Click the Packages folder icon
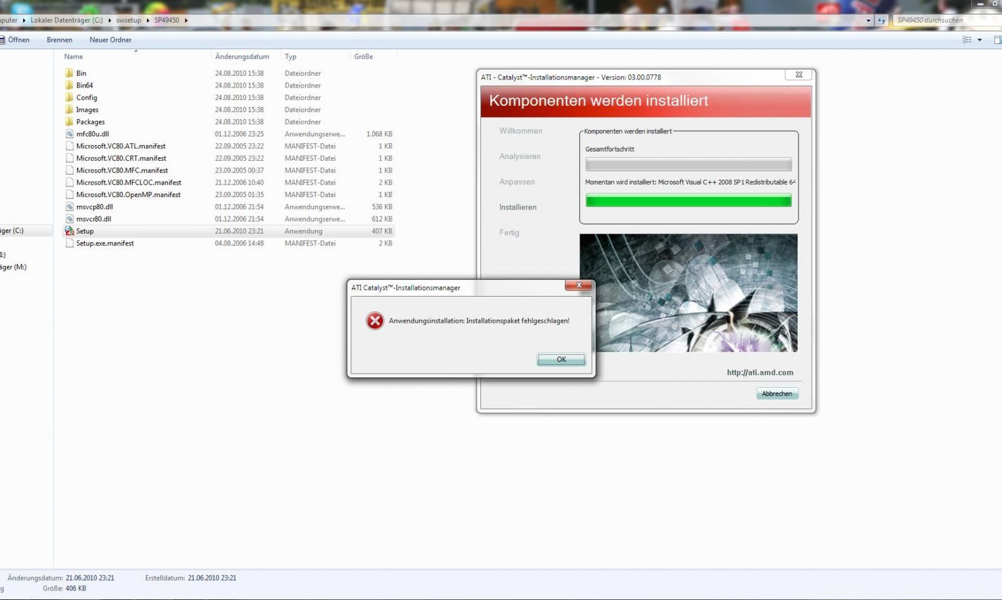Screen dimensions: 1002x600 tap(69, 122)
